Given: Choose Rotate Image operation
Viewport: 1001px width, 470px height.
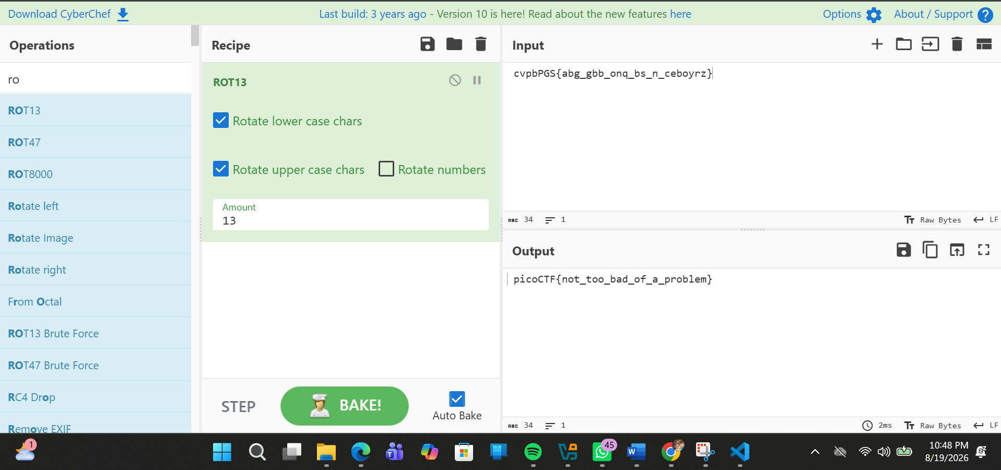Looking at the screenshot, I should click(x=96, y=238).
